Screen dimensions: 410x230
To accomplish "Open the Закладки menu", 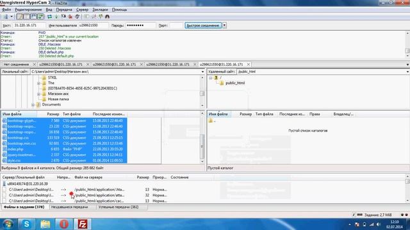I will point(100,10).
